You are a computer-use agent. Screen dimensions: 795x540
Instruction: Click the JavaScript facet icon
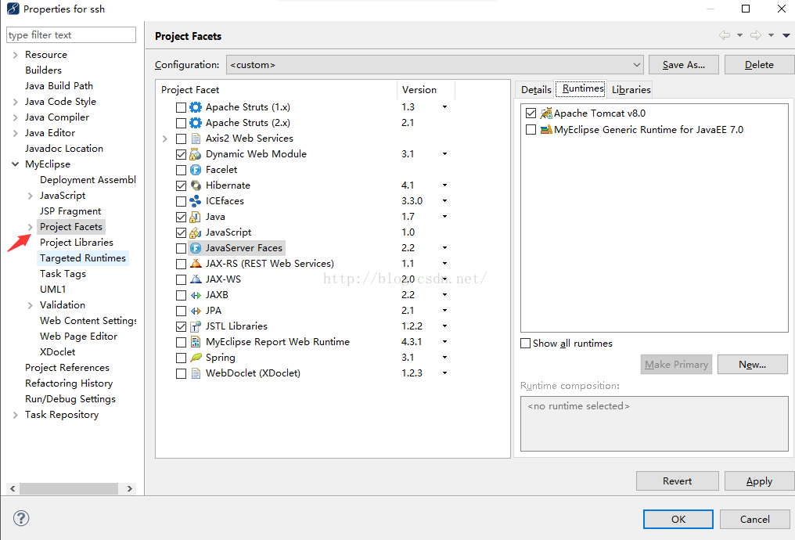click(x=196, y=232)
